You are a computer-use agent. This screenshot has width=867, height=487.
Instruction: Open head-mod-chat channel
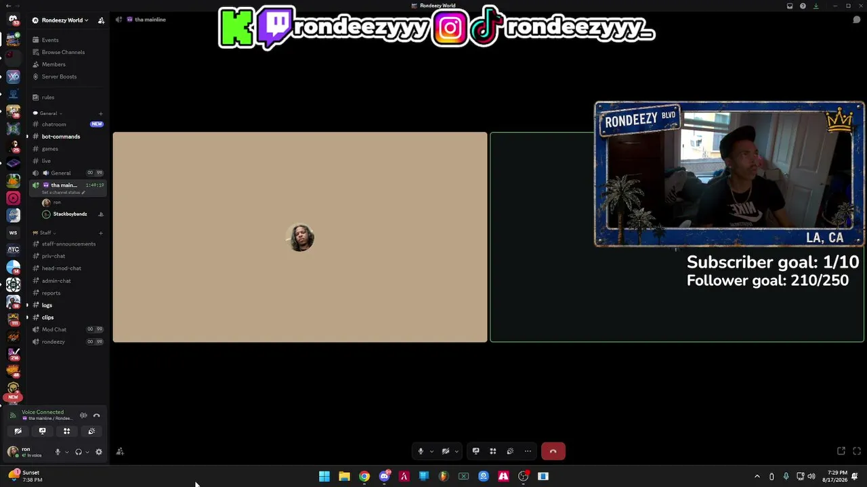pyautogui.click(x=66, y=269)
